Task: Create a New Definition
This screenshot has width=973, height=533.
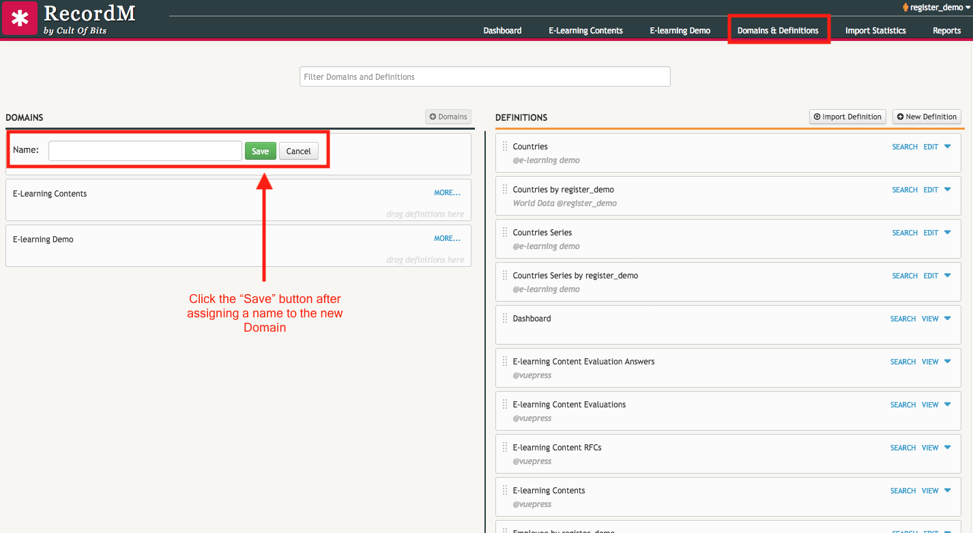Action: (927, 117)
